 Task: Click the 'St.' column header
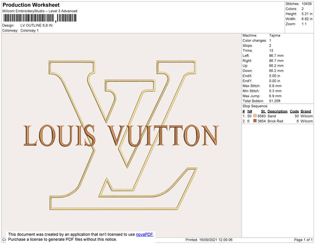pos(264,111)
